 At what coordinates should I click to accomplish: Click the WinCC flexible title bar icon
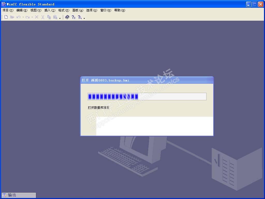(x=4, y=4)
